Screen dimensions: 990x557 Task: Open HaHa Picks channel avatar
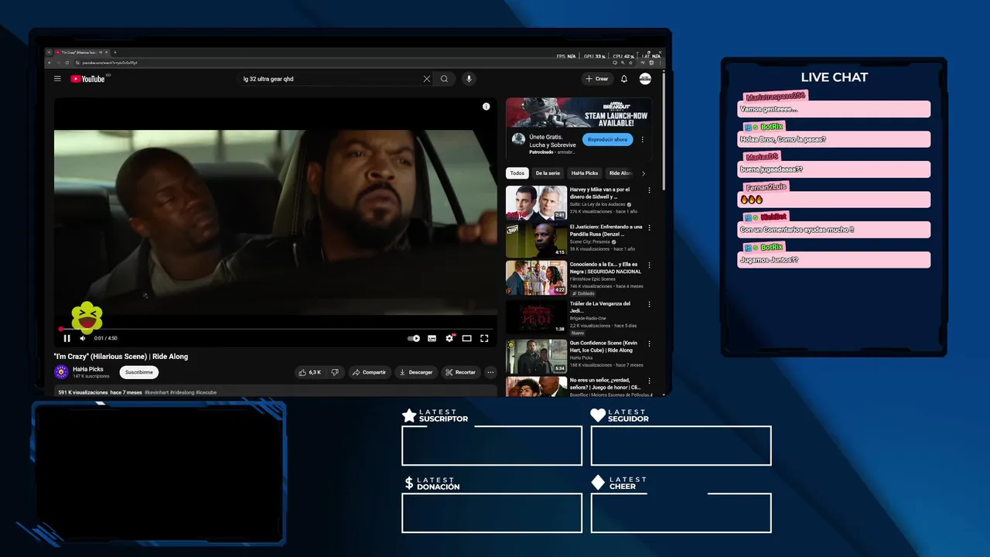click(x=61, y=372)
